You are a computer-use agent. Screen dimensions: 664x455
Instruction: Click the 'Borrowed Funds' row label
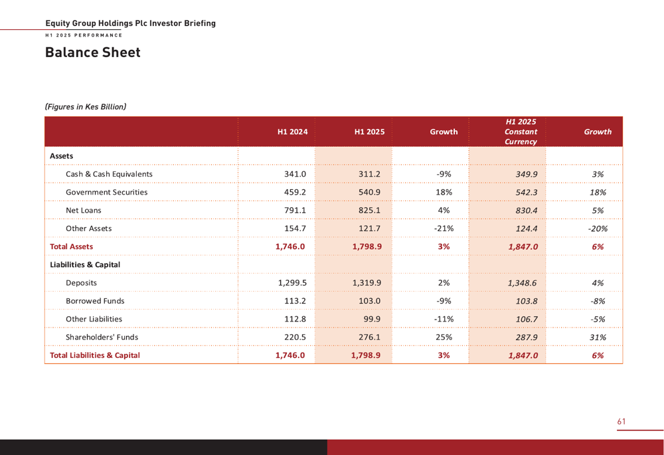click(95, 301)
